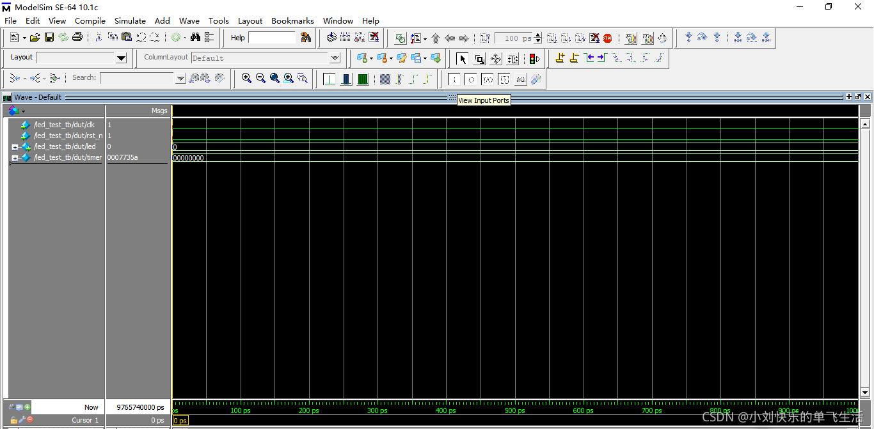Screen dimensions: 874x429
Task: Toggle the View Input Ports filter button
Action: [x=454, y=79]
